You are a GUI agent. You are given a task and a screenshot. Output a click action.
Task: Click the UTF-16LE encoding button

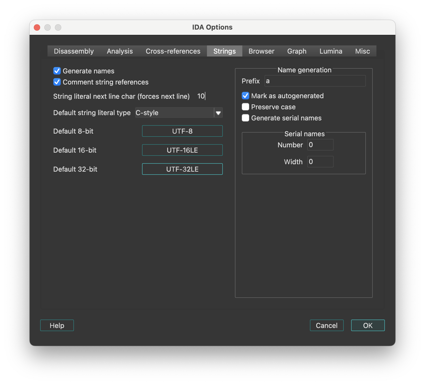(x=182, y=150)
